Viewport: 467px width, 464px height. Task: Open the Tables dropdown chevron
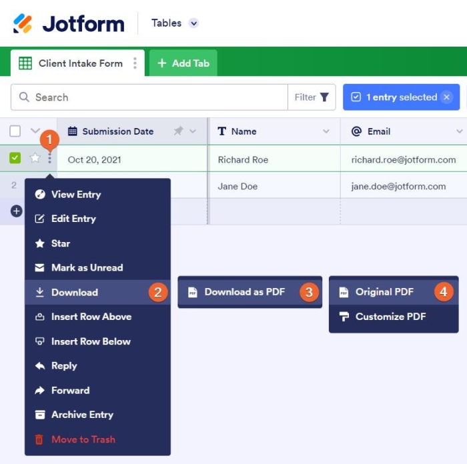coord(193,23)
